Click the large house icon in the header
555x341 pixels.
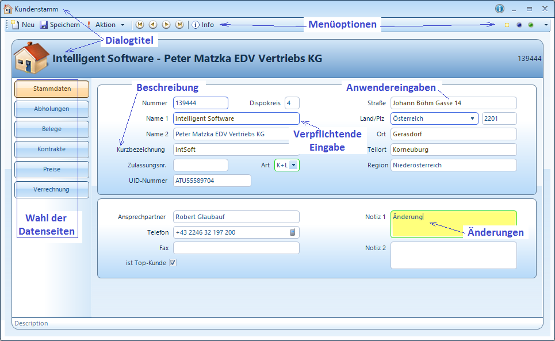coord(31,58)
